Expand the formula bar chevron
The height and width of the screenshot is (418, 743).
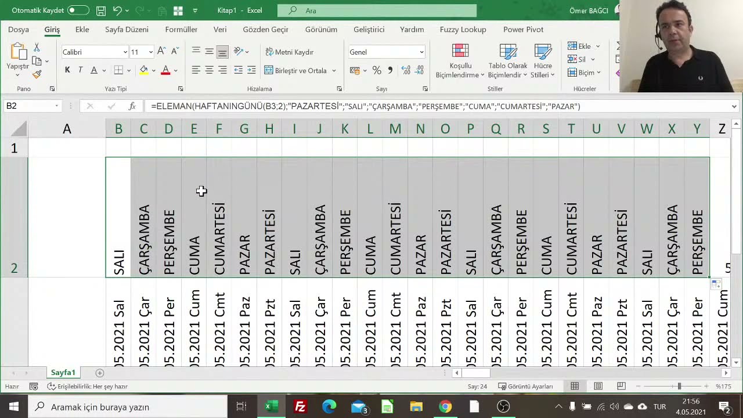click(734, 106)
